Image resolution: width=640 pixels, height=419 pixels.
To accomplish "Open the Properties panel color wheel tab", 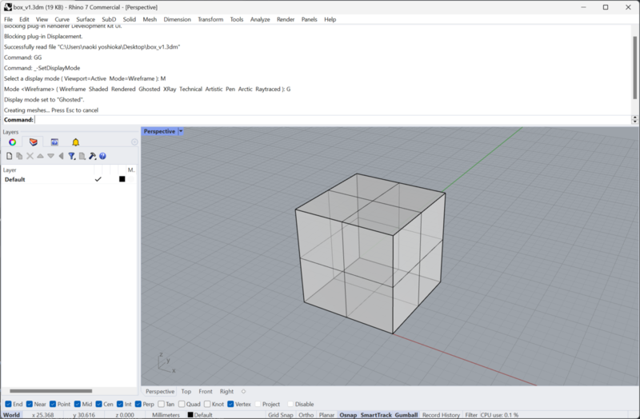I will (13, 142).
